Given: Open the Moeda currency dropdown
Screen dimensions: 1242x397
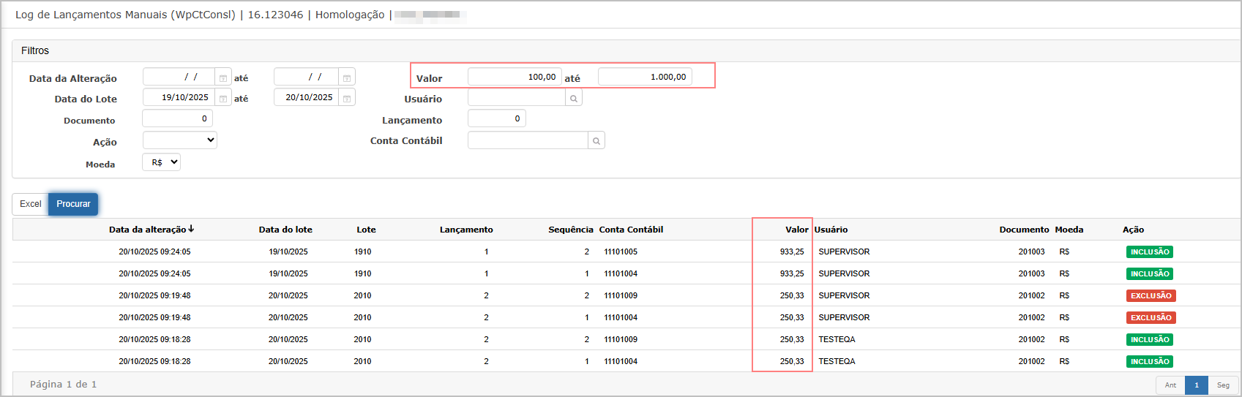Looking at the screenshot, I should (x=162, y=162).
